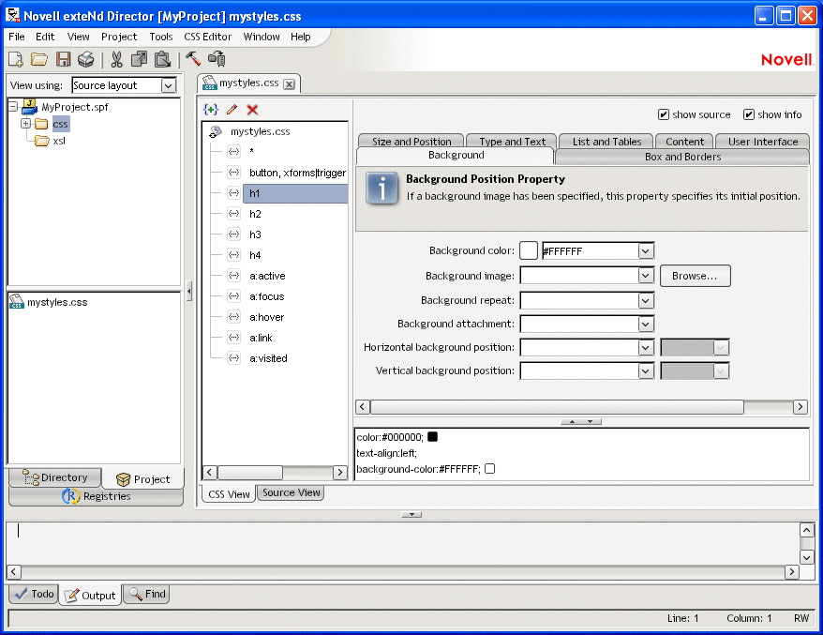Open the Vertical background position dropdown
Screen dimensions: 823x635
(646, 370)
